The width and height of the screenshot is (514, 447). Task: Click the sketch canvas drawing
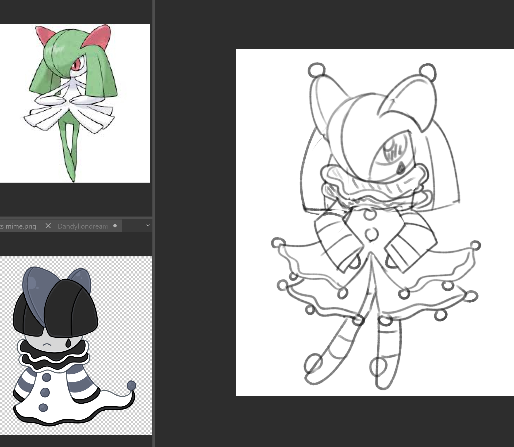pyautogui.click(x=375, y=222)
